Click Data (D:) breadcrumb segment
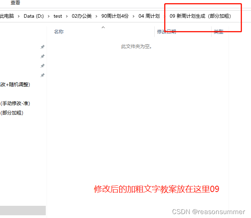 (34, 16)
